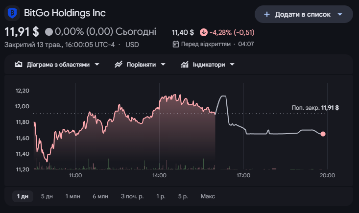Screen dimensions: 359x213
Task: Click the Додати в список button label
Action: (303, 14)
